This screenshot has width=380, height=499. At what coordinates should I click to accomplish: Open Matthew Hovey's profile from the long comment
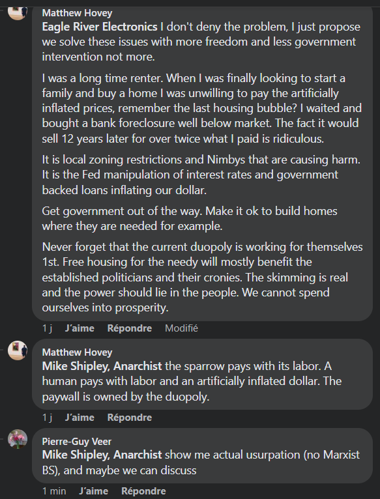(77, 13)
